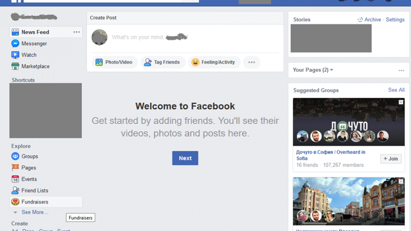The image size is (411, 231).
Task: Click the Groups icon under Explore
Action: tap(15, 156)
